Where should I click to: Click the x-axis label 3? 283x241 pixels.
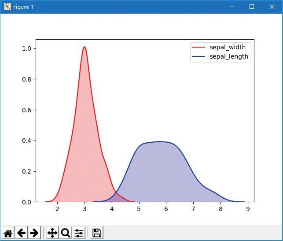(x=85, y=209)
